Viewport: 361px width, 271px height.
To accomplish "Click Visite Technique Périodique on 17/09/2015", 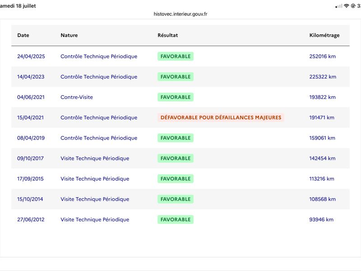I will coord(95,178).
